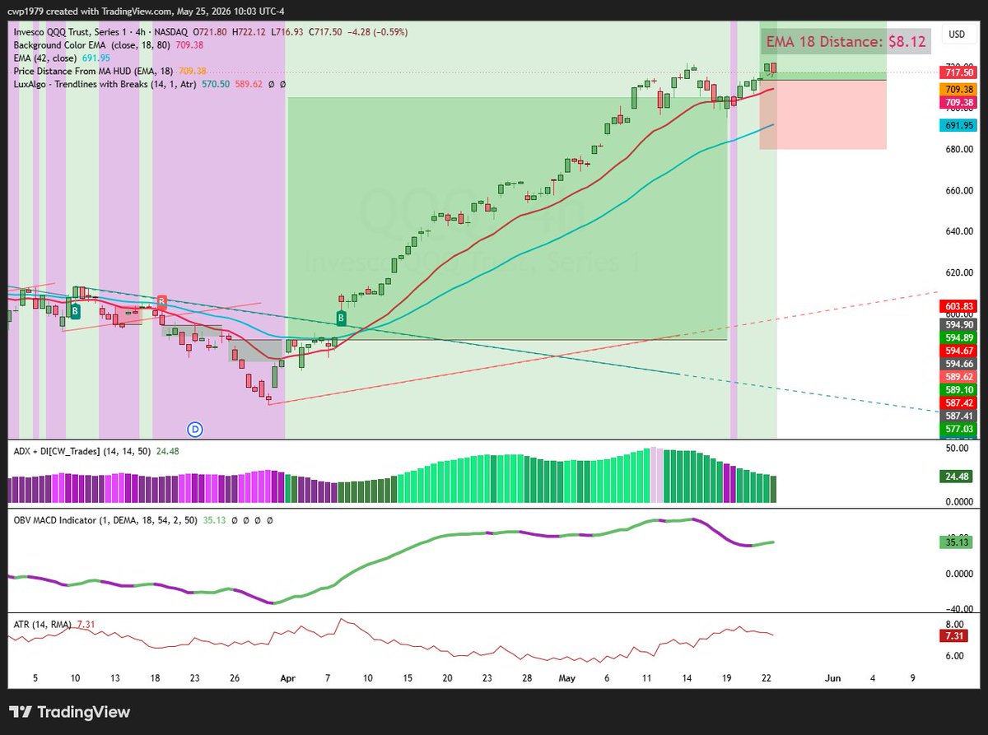The height and width of the screenshot is (735, 988).
Task: Click the 640.00 price axis level
Action: click(958, 231)
